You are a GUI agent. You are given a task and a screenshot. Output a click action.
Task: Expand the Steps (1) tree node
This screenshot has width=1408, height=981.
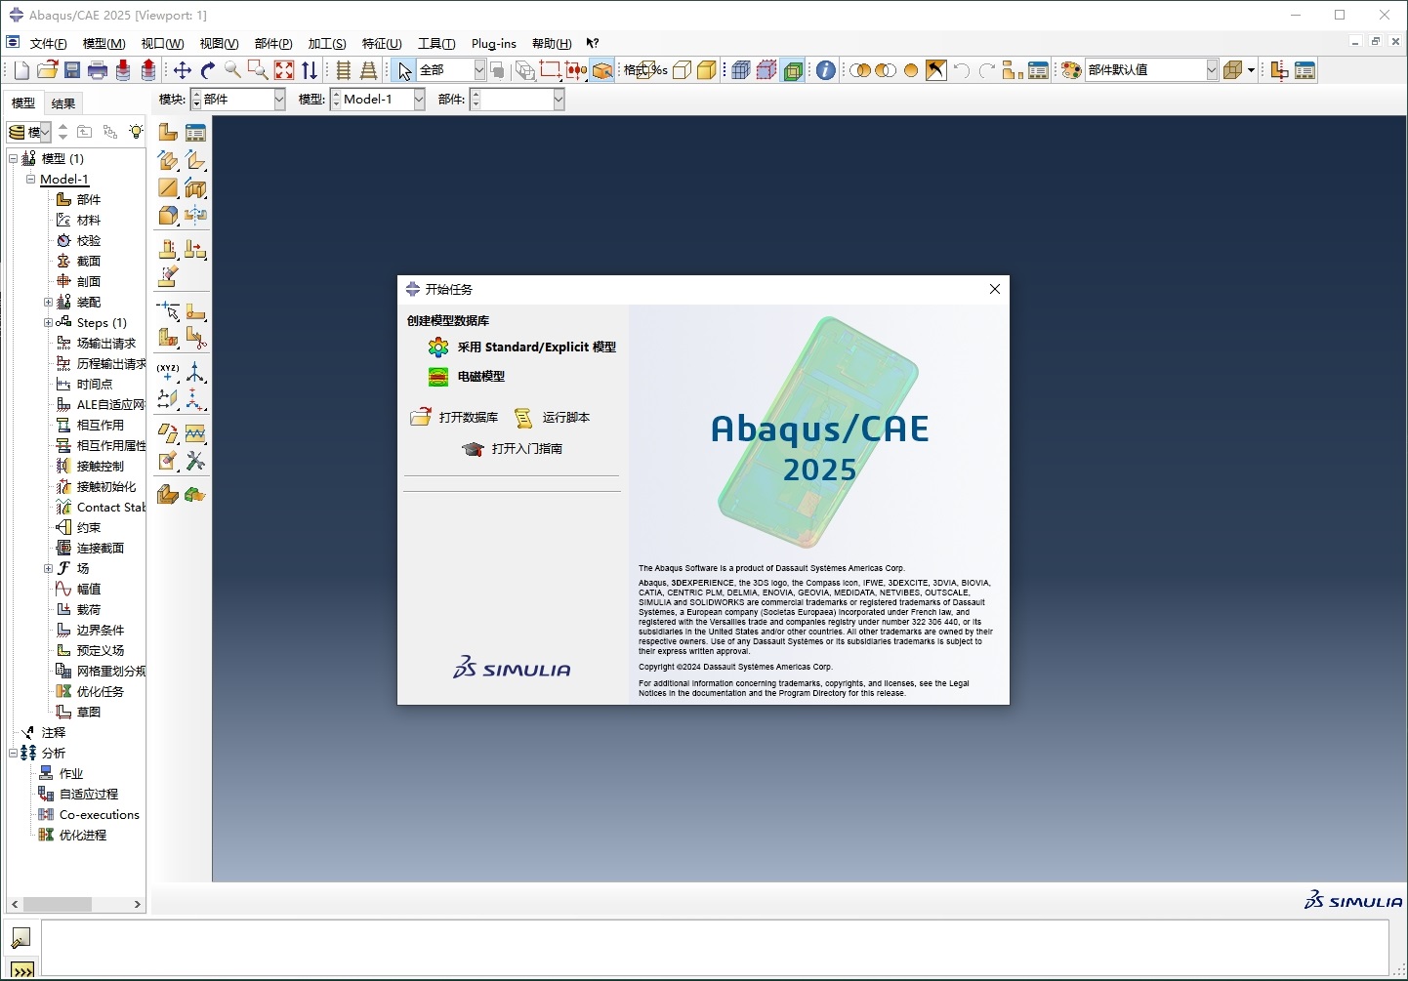[48, 322]
